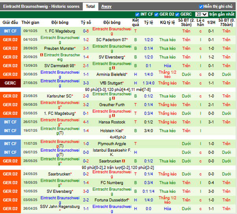237x214 pixels.
Task: Click the 0:1 1/4 odds on 10/05/25
Action: tap(148, 192)
